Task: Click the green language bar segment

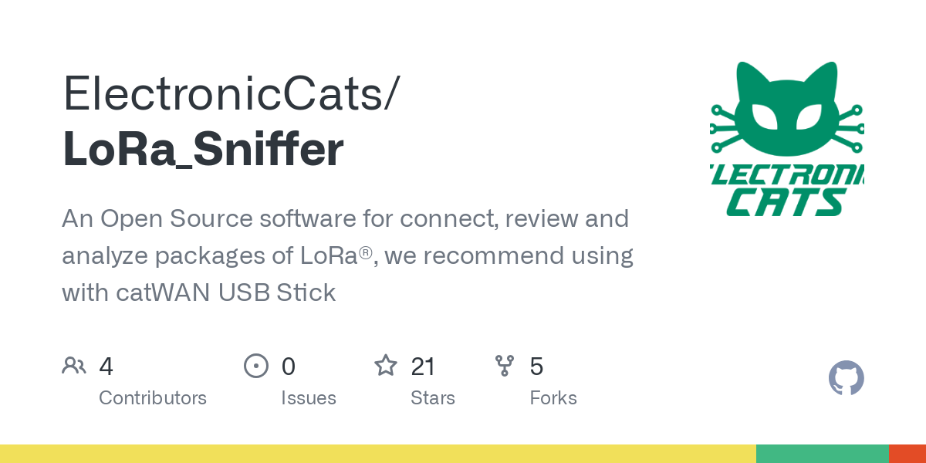Action: click(823, 454)
